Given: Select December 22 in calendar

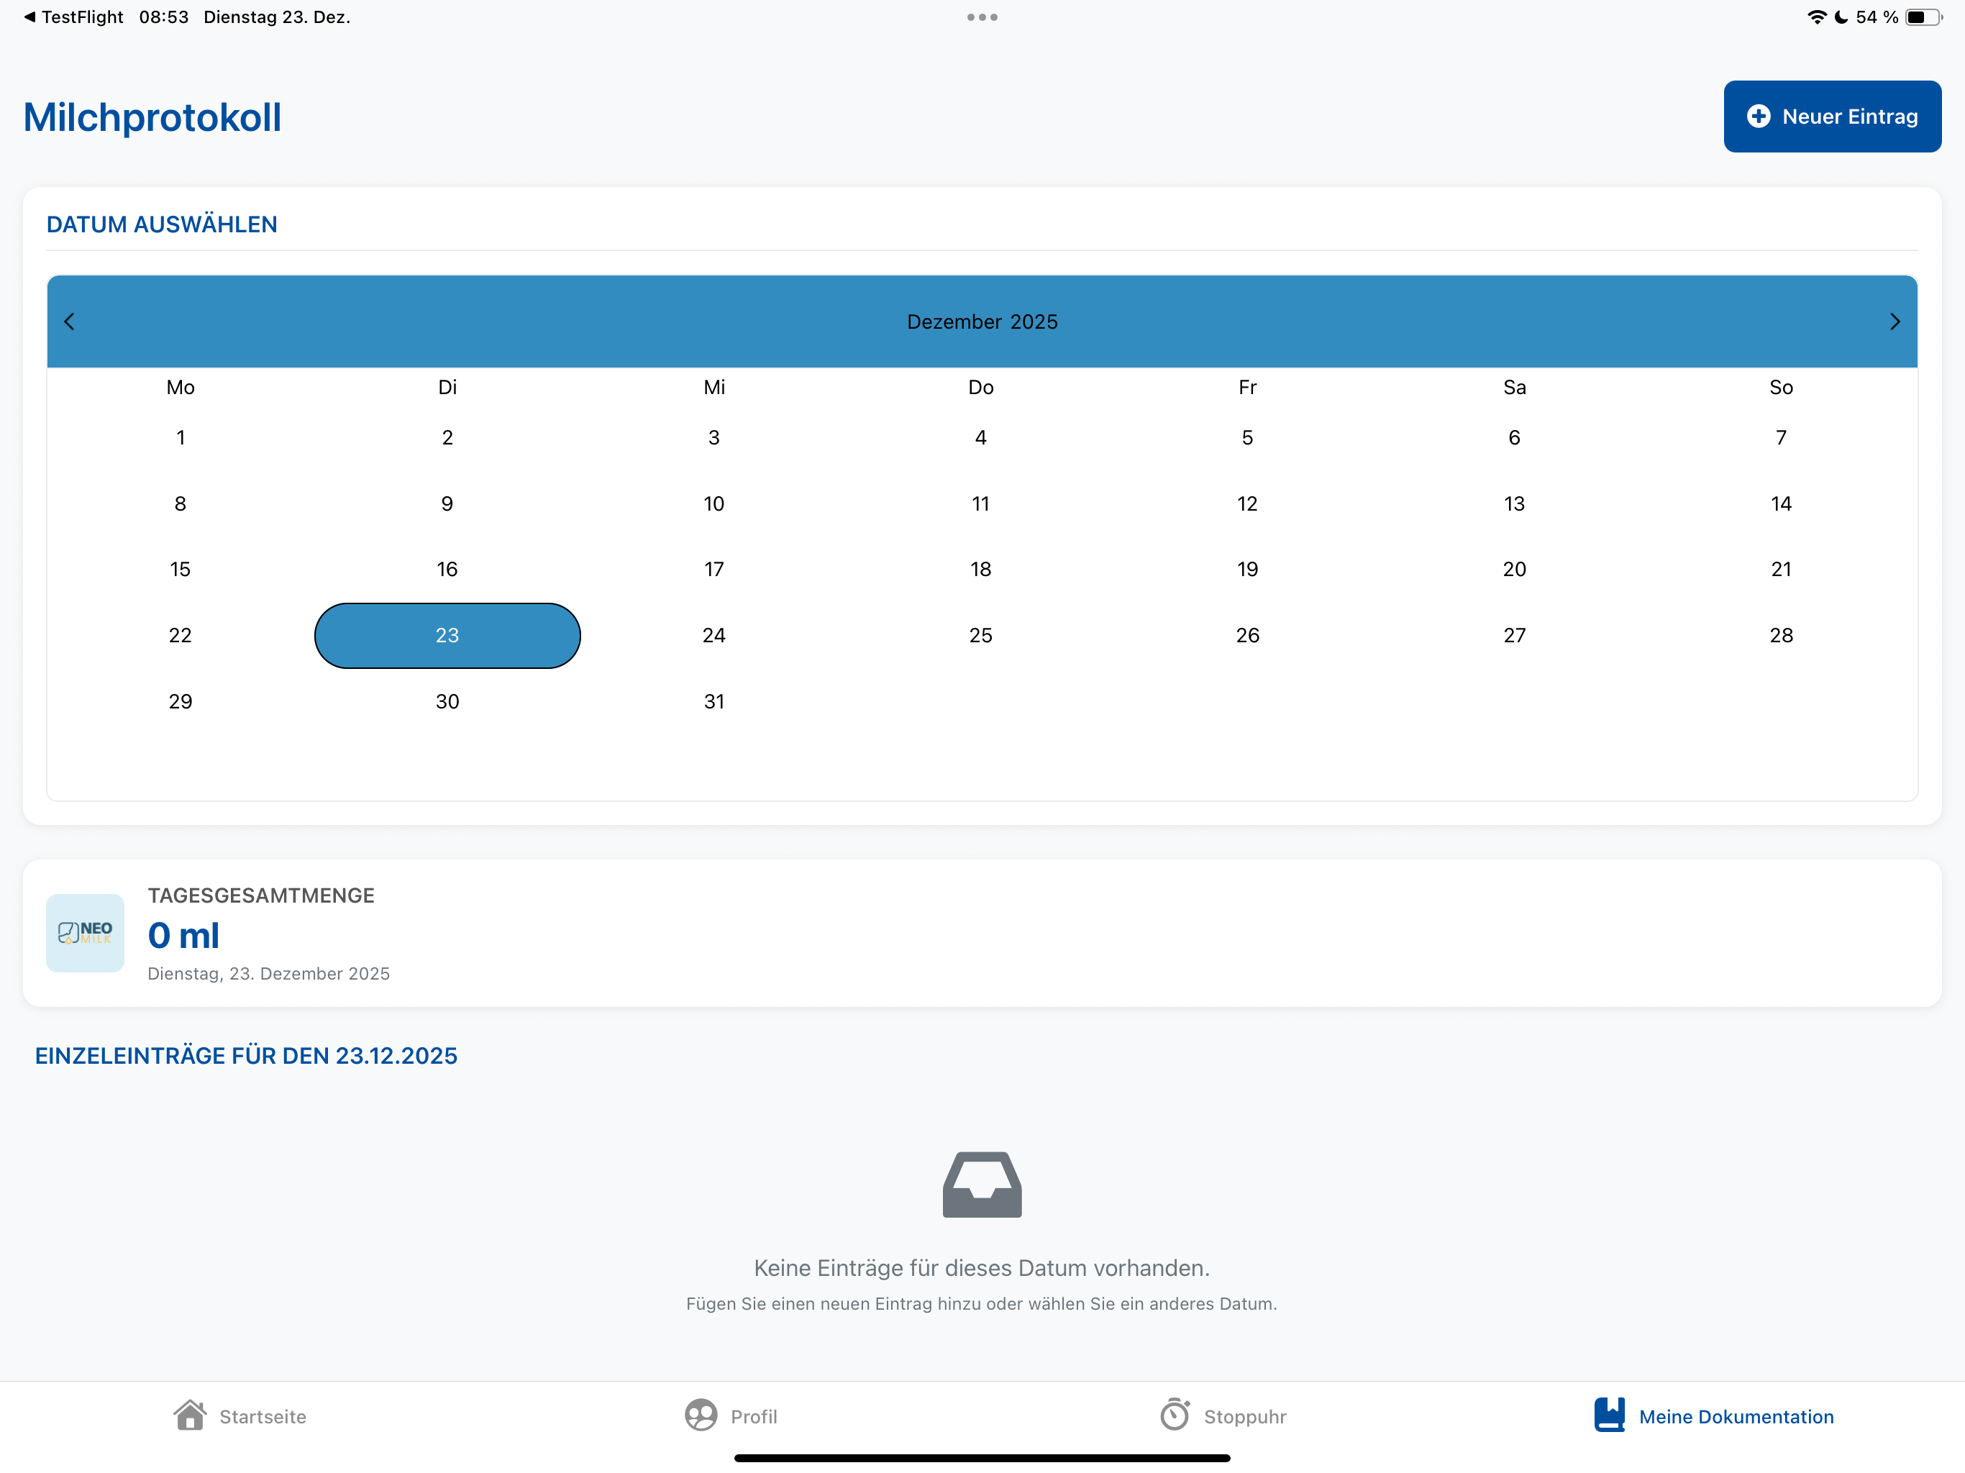Looking at the screenshot, I should pos(181,635).
